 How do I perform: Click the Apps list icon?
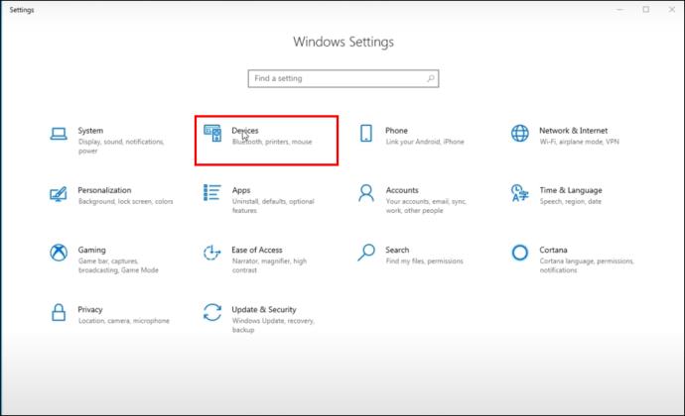(211, 193)
